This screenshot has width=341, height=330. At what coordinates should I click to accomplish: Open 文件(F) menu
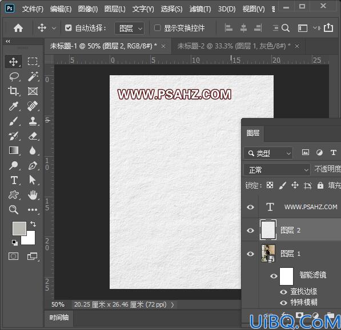tap(33, 9)
